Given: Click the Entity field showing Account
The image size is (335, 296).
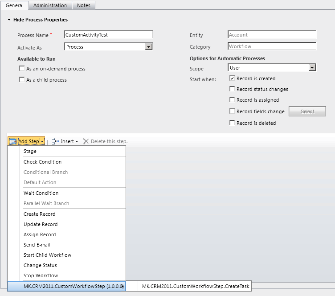Looking at the screenshot, I should pyautogui.click(x=272, y=35).
